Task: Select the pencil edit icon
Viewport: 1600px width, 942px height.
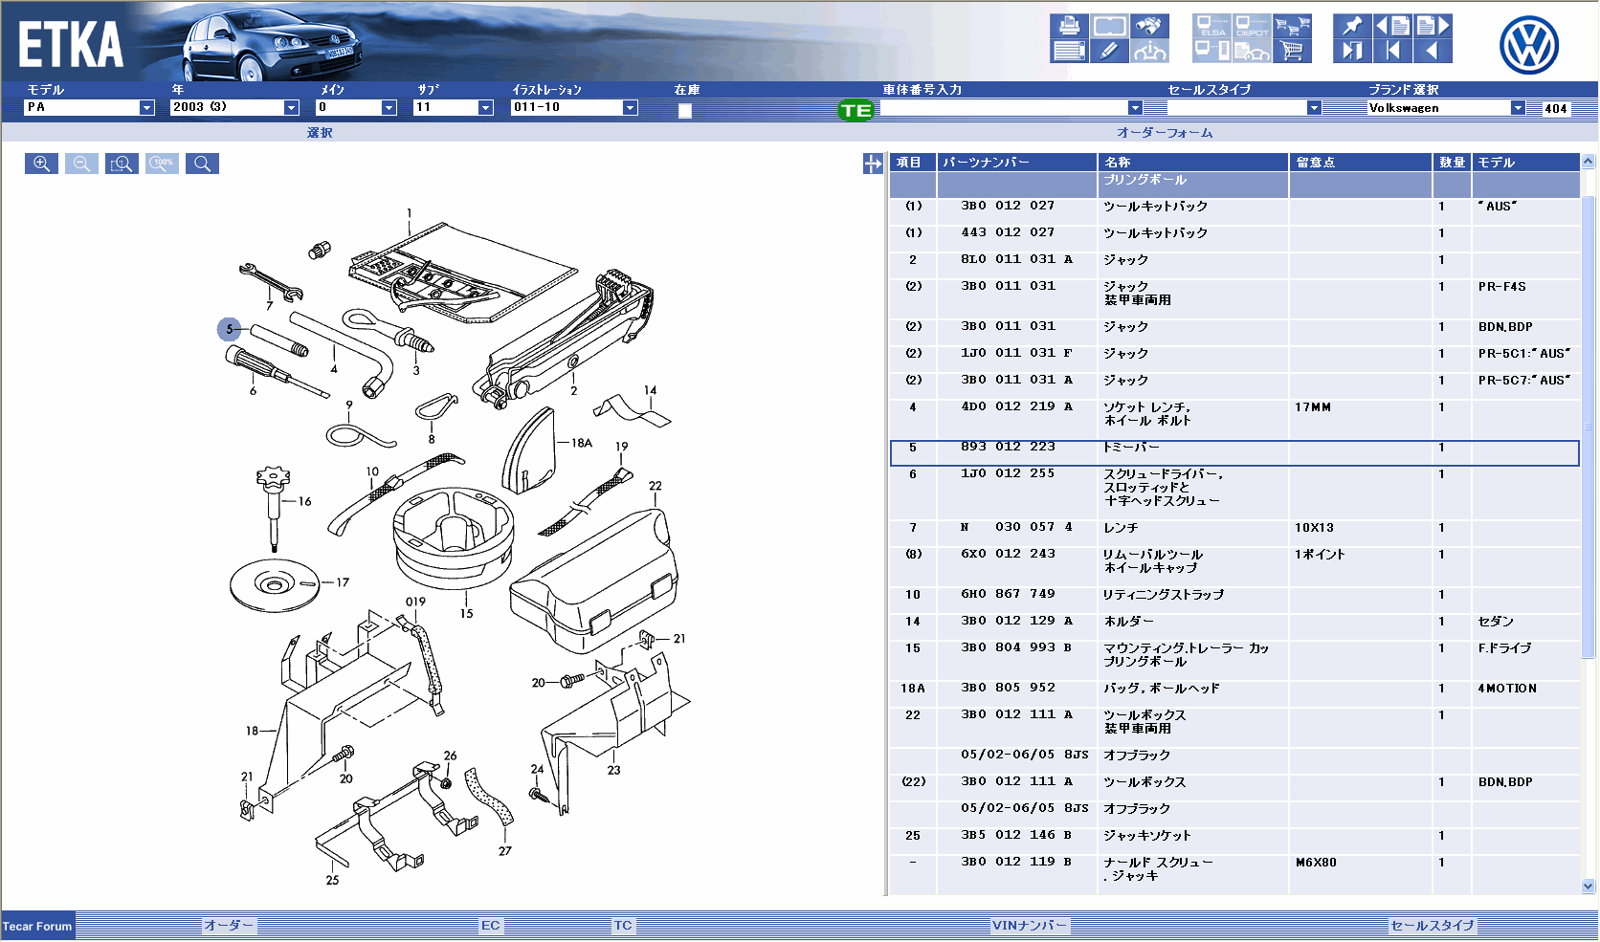Action: click(x=1109, y=51)
